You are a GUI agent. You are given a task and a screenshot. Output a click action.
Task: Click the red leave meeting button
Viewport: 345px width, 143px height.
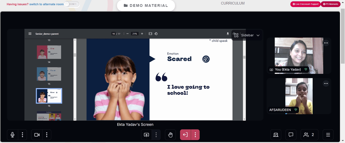pos(186,135)
